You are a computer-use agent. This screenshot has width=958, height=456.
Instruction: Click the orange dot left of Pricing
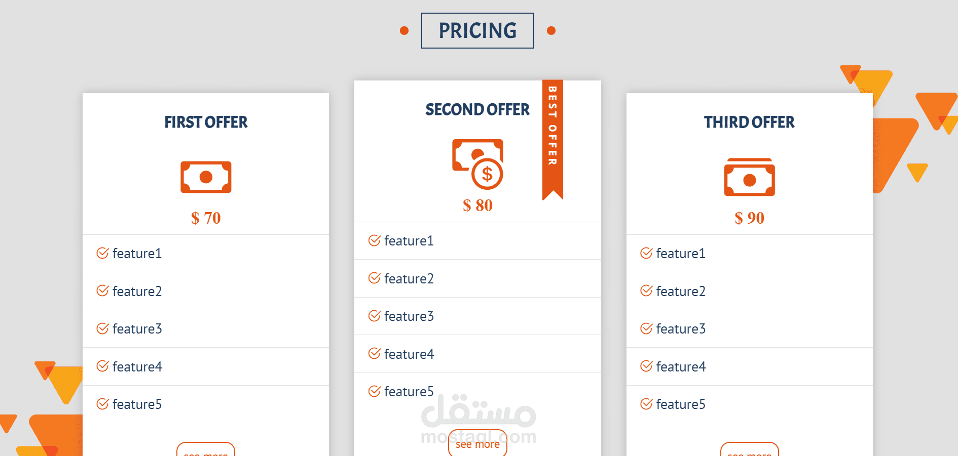click(x=404, y=31)
